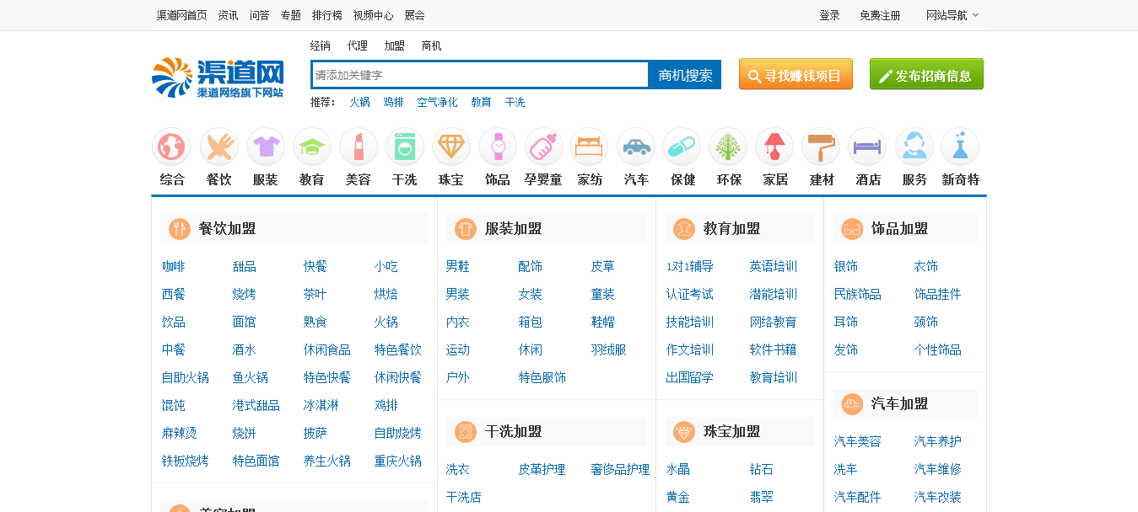Open the 汽车 car category icon

click(x=635, y=145)
